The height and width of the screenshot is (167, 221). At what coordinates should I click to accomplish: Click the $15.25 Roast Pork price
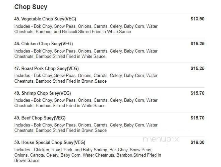(x=198, y=68)
